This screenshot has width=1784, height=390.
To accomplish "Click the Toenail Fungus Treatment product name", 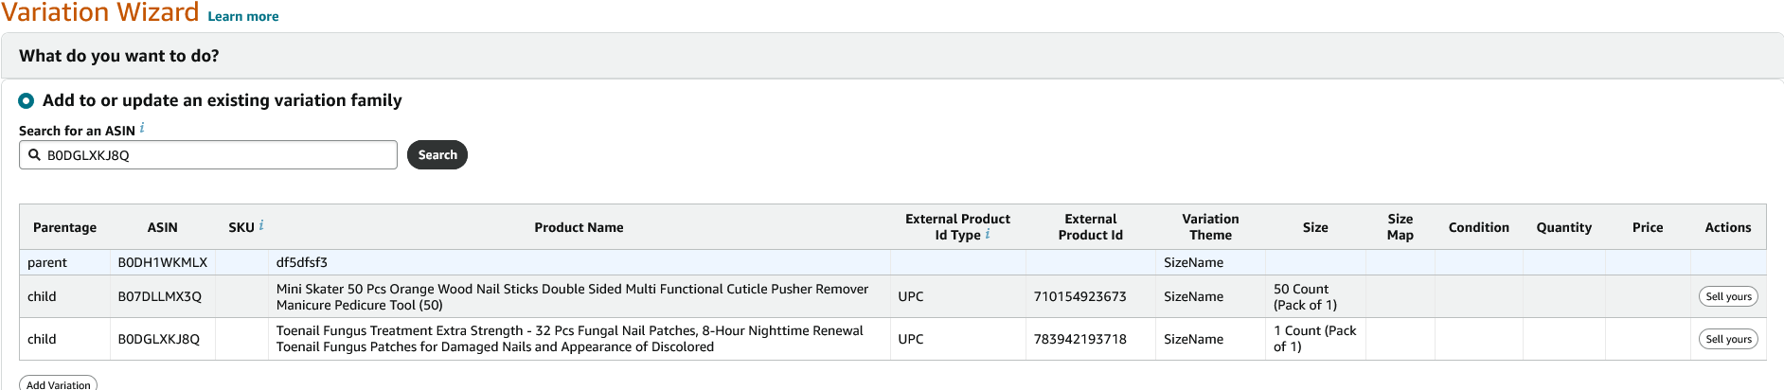I will (569, 339).
